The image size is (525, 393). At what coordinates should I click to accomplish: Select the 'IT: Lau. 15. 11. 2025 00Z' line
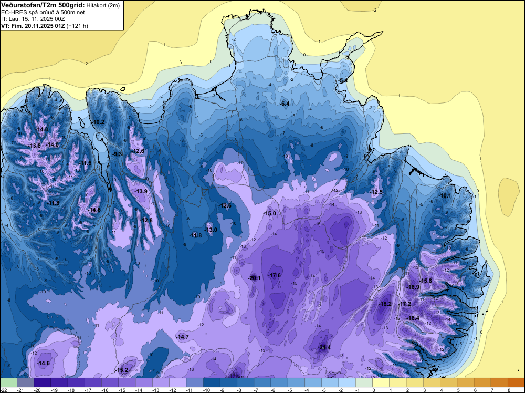(33, 19)
